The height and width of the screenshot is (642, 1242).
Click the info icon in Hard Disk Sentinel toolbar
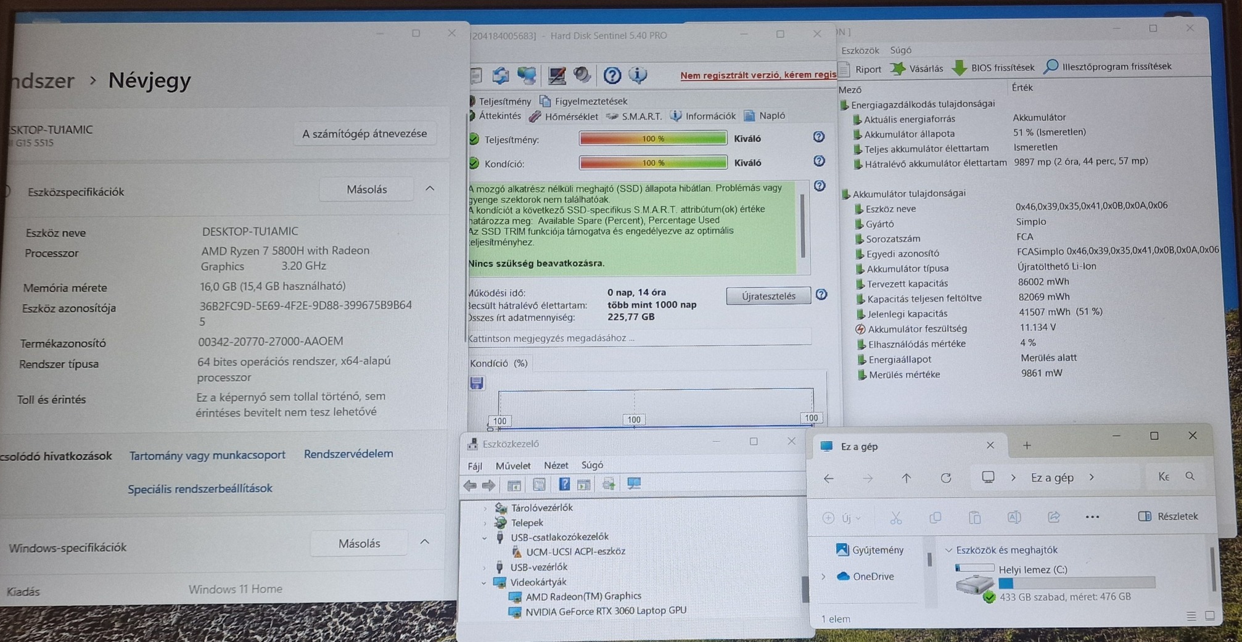click(638, 75)
